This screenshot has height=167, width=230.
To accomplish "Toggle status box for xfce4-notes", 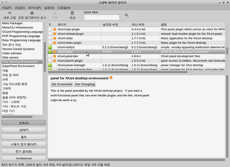I will click(50, 38).
